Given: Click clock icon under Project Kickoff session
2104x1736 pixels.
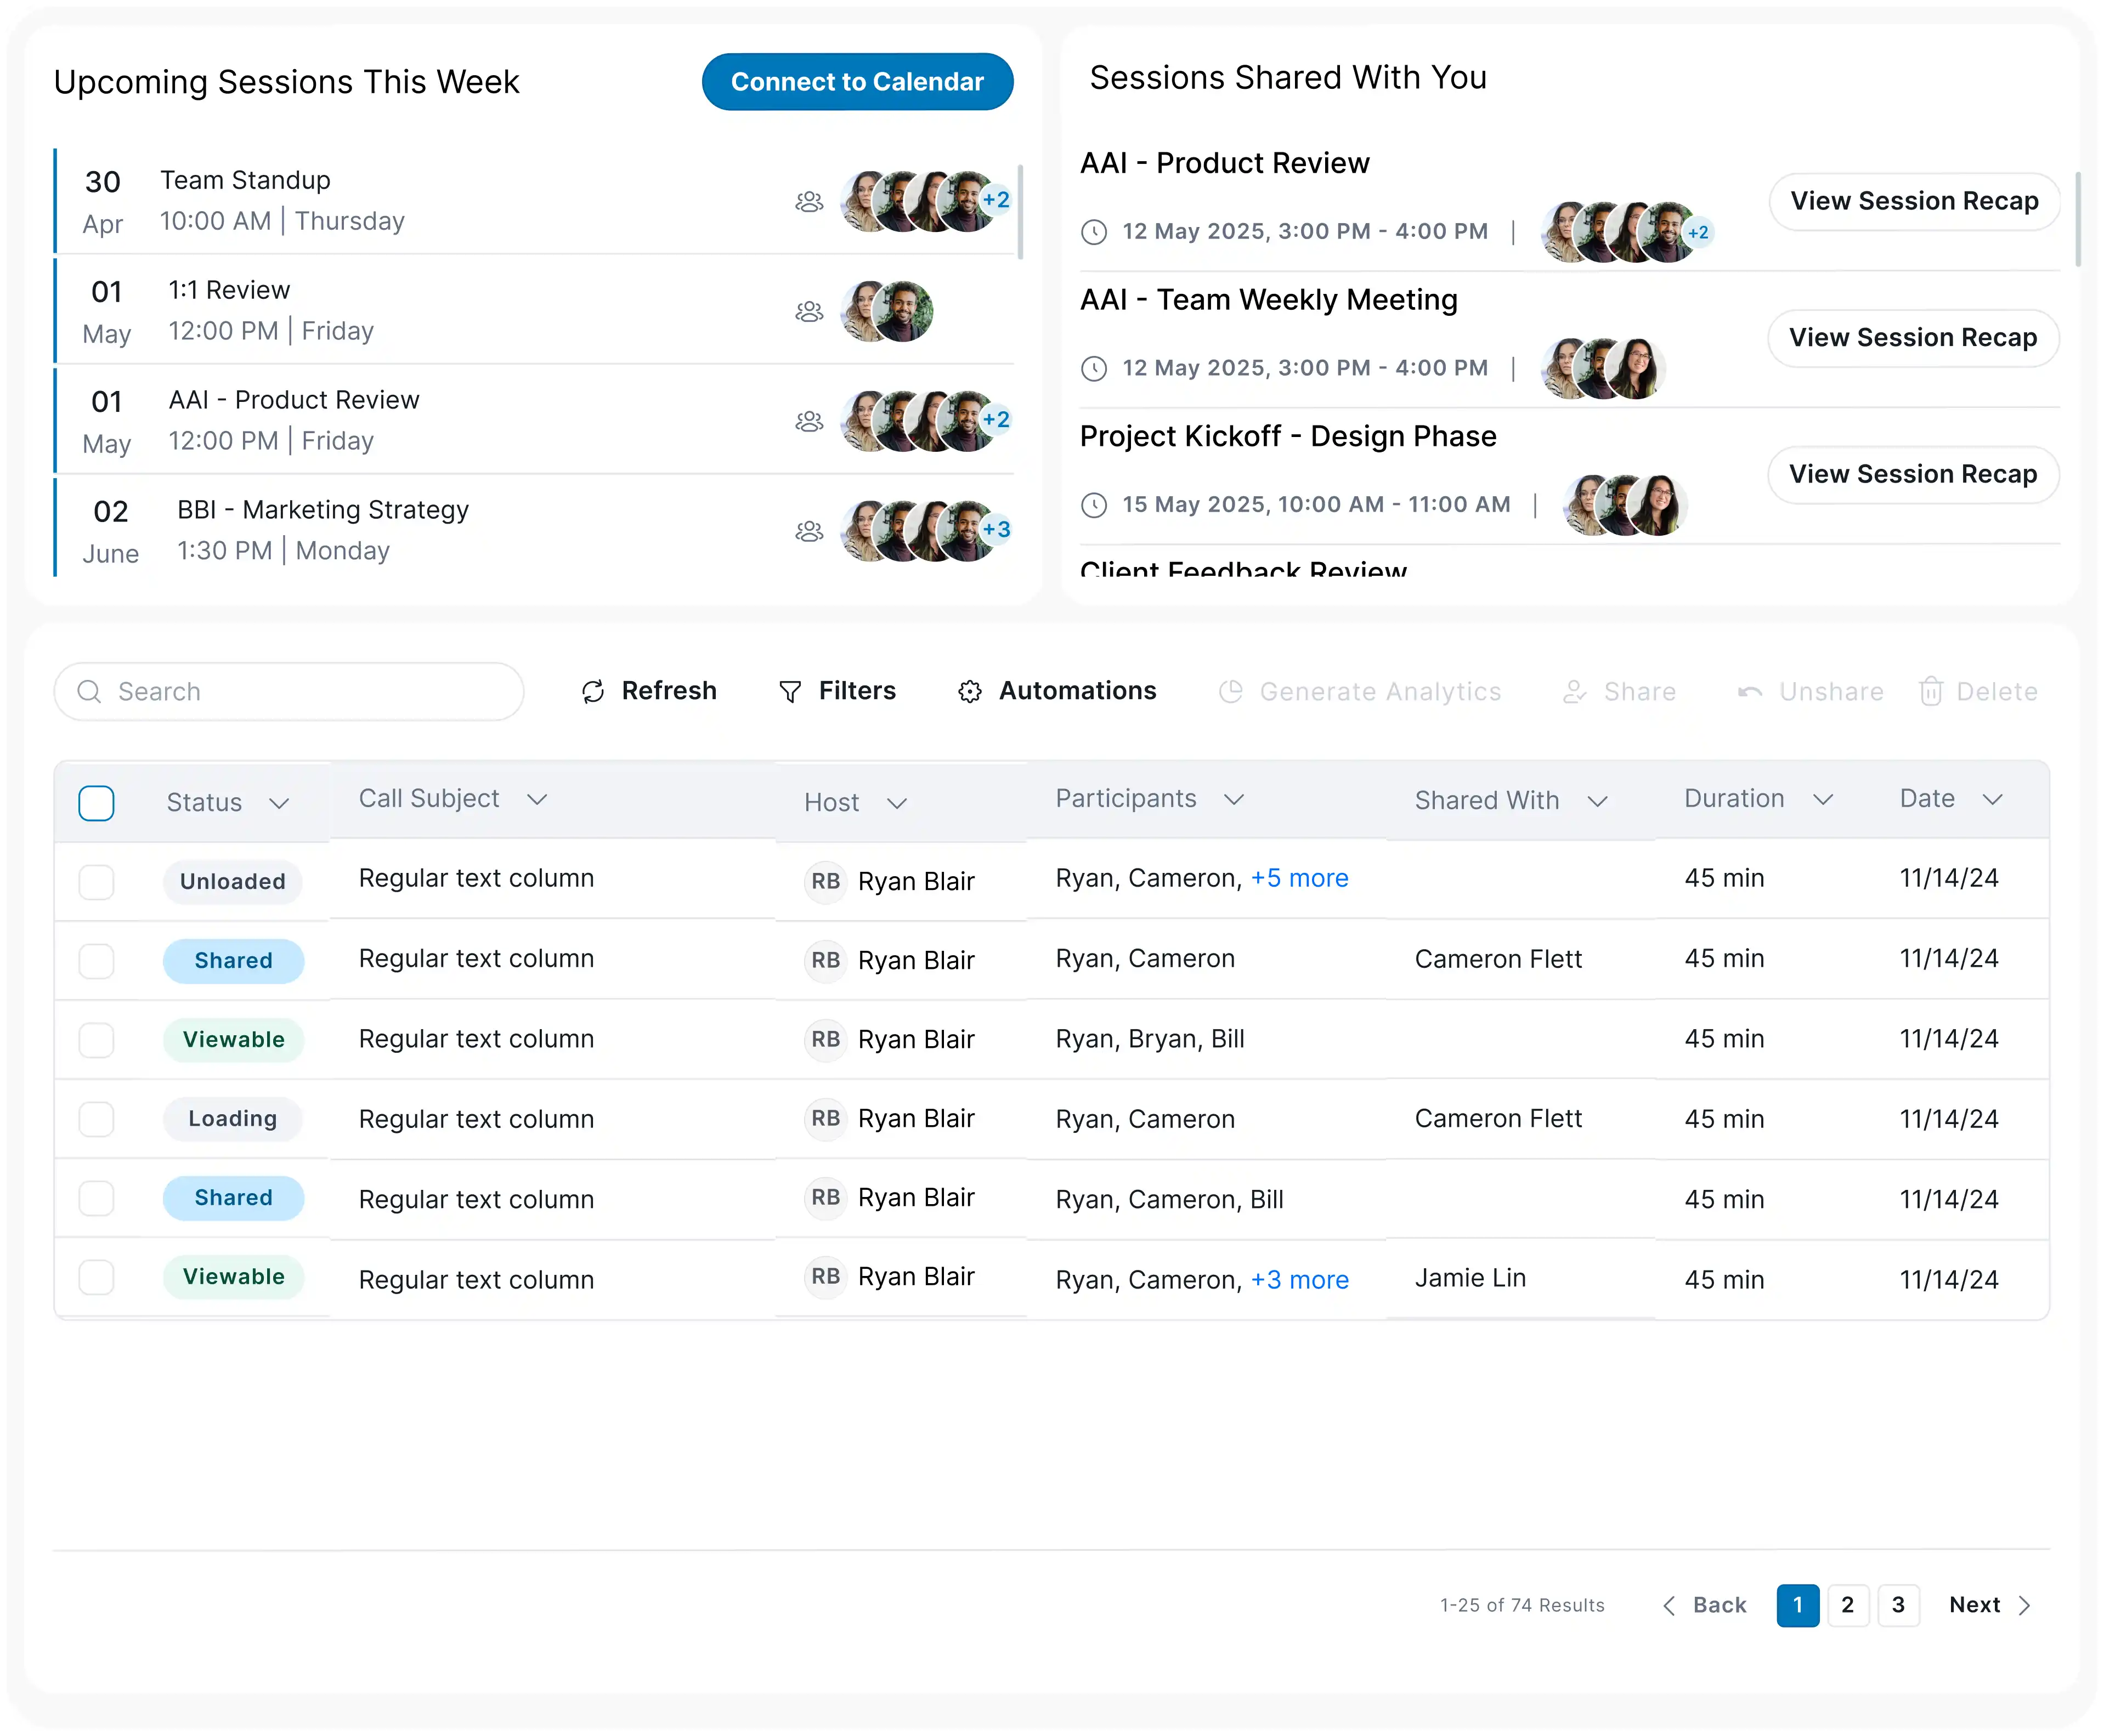Looking at the screenshot, I should tap(1095, 505).
